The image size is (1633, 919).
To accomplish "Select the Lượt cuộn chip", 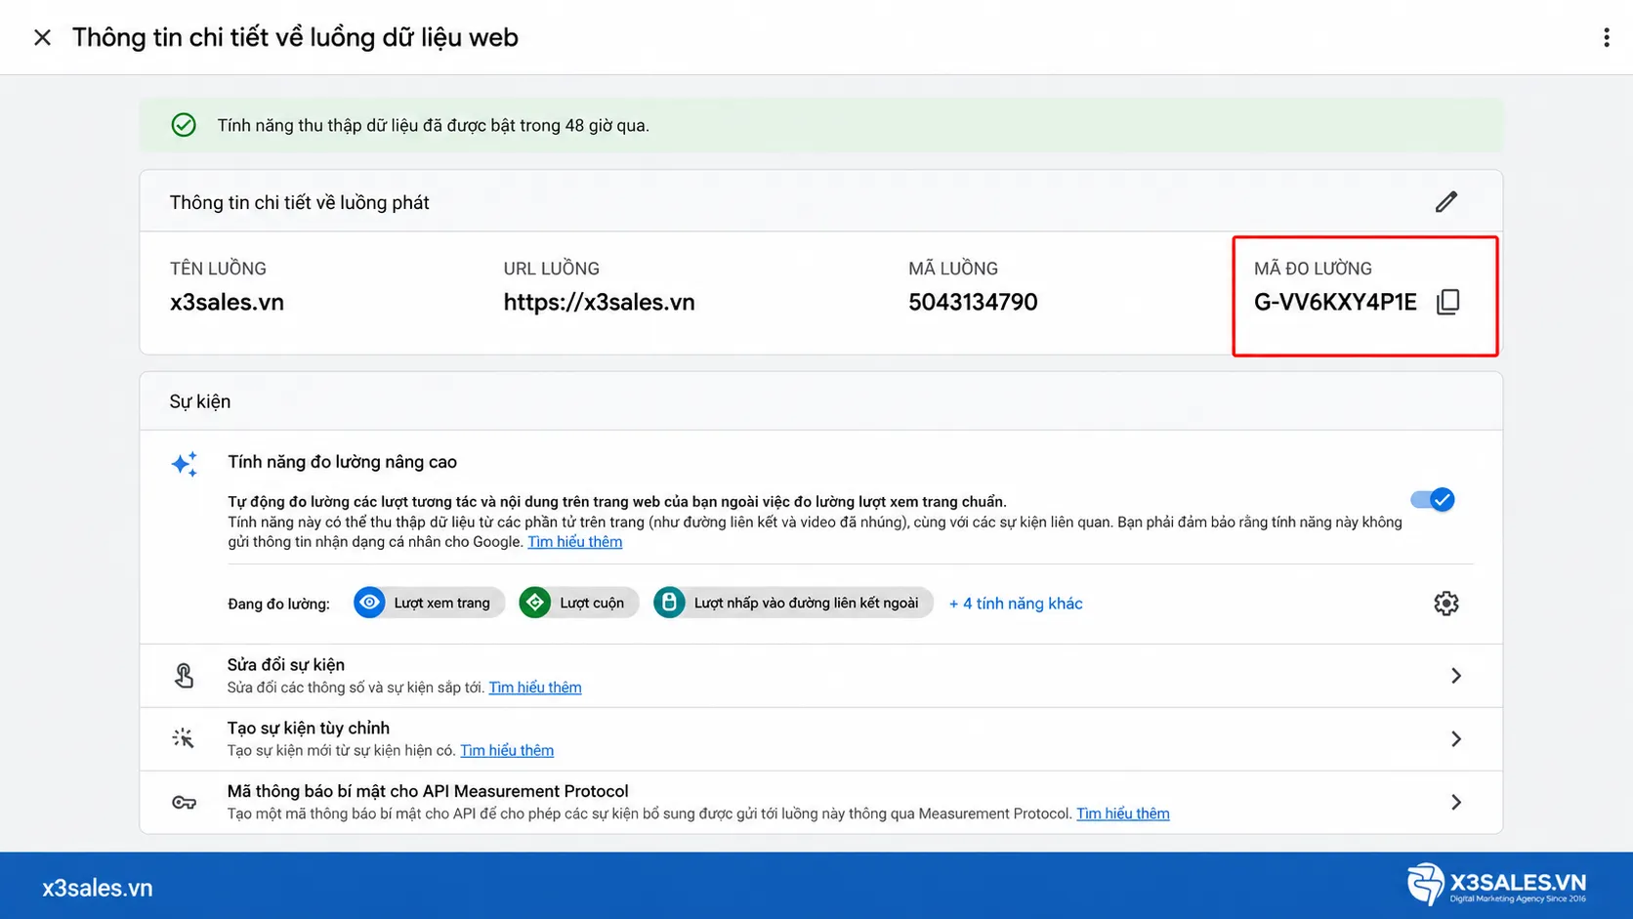I will [579, 603].
